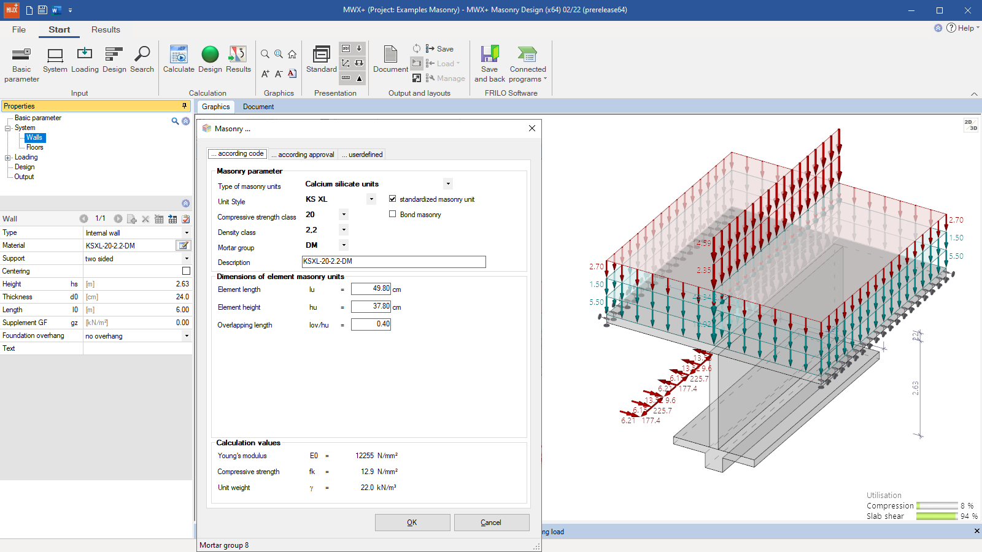Open Compressive strength class dropdown
982x552 pixels.
pos(344,215)
